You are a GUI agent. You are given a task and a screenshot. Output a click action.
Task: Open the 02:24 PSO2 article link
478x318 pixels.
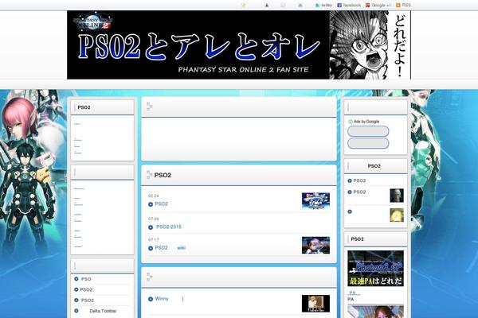point(161,204)
